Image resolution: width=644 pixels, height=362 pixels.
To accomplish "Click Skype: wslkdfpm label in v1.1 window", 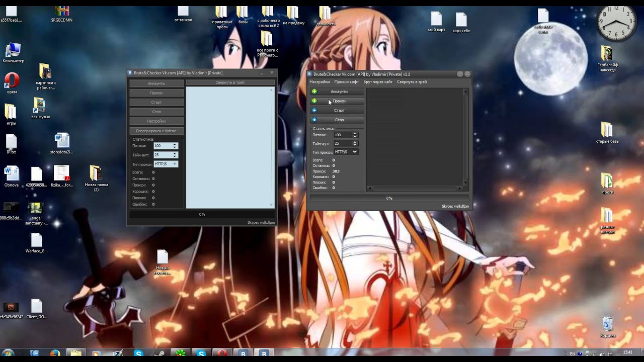I will 455,206.
